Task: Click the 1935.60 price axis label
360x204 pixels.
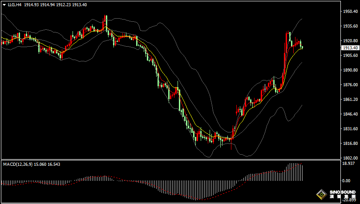Action: (350, 26)
